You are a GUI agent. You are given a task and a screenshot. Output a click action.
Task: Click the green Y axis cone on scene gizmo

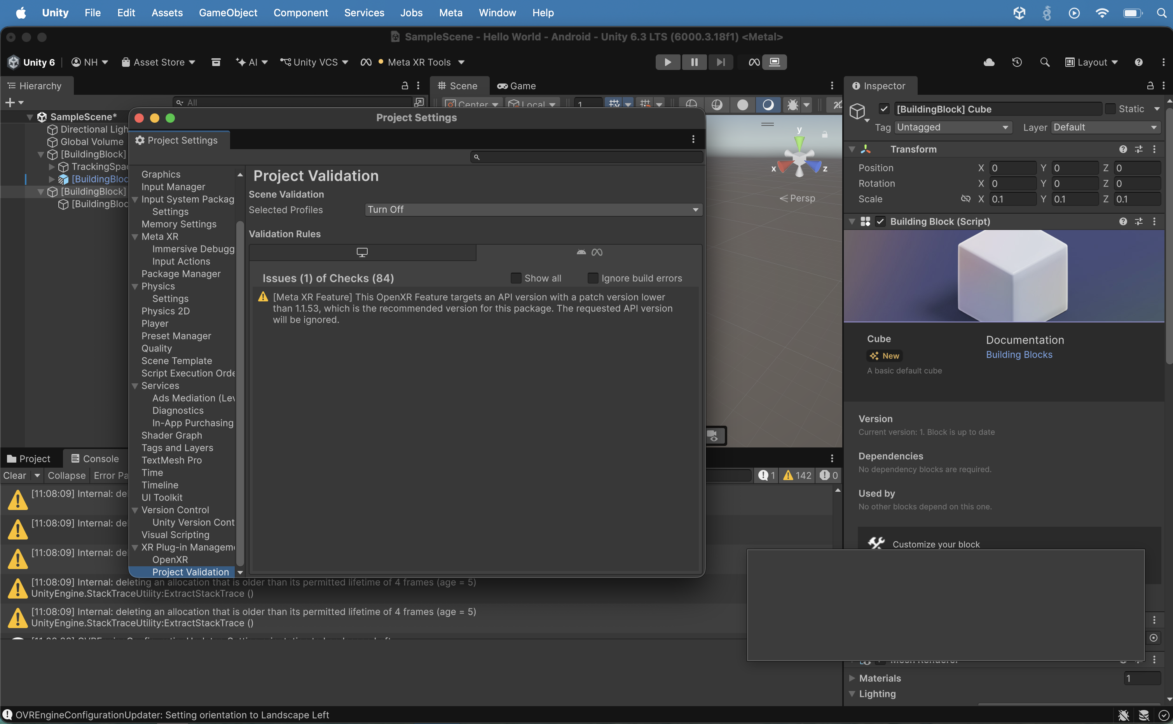coord(799,143)
